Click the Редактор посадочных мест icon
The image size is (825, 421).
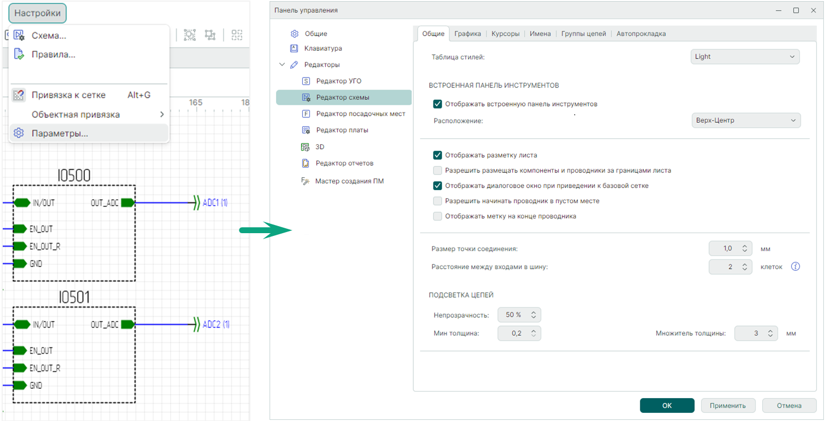click(306, 114)
